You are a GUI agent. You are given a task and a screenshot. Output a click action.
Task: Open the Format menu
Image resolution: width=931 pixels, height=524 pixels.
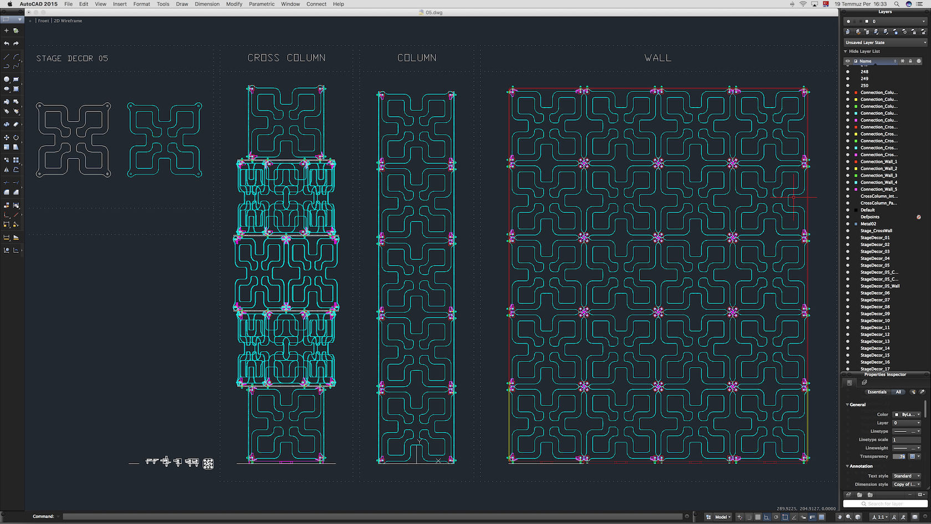[x=142, y=4]
